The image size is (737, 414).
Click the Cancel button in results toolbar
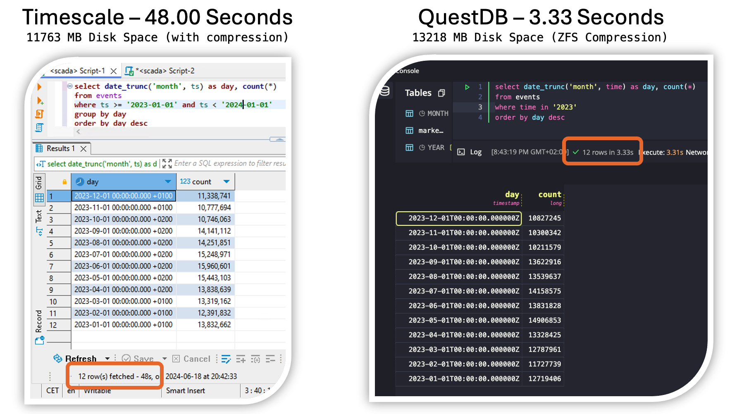pos(191,359)
